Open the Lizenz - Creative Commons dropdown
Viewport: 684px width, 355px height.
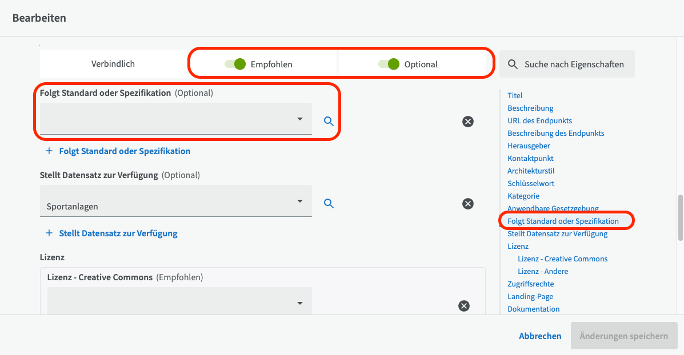point(179,303)
